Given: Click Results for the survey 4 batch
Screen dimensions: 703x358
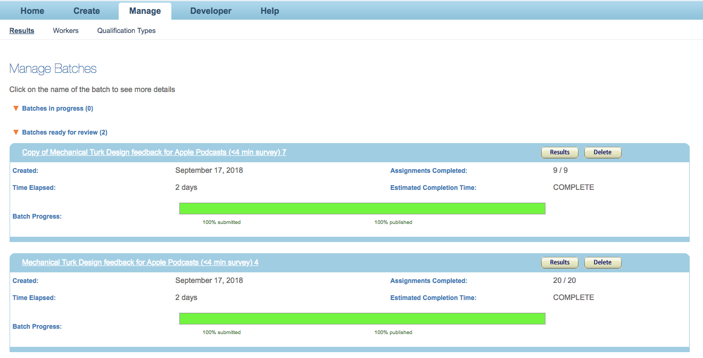Looking at the screenshot, I should 559,262.
